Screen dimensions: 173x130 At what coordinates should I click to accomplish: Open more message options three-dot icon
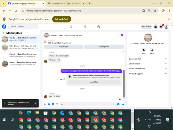coord(58,79)
